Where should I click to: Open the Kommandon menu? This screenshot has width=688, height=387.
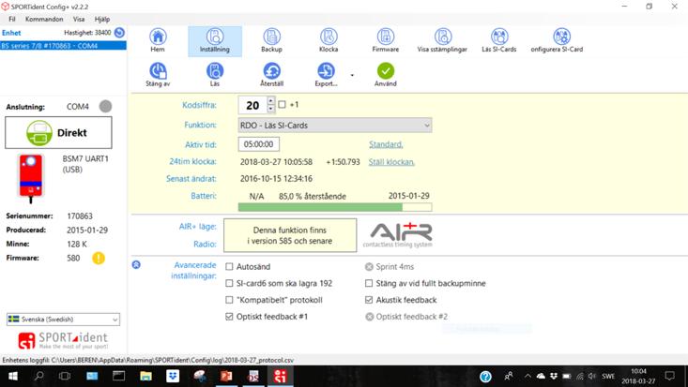click(x=44, y=19)
